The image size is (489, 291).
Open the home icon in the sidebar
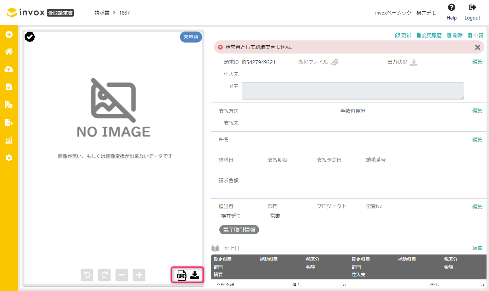pyautogui.click(x=9, y=51)
